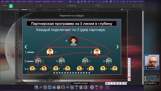The image size is (161, 91).
Task: Open Notes from the Dock
Action: (59, 87)
